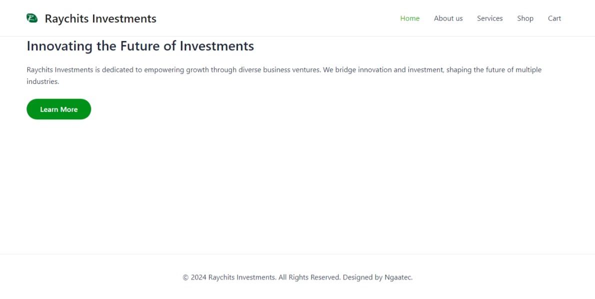595x299 pixels.
Task: Click the green Raychits logo icon
Action: 32,18
